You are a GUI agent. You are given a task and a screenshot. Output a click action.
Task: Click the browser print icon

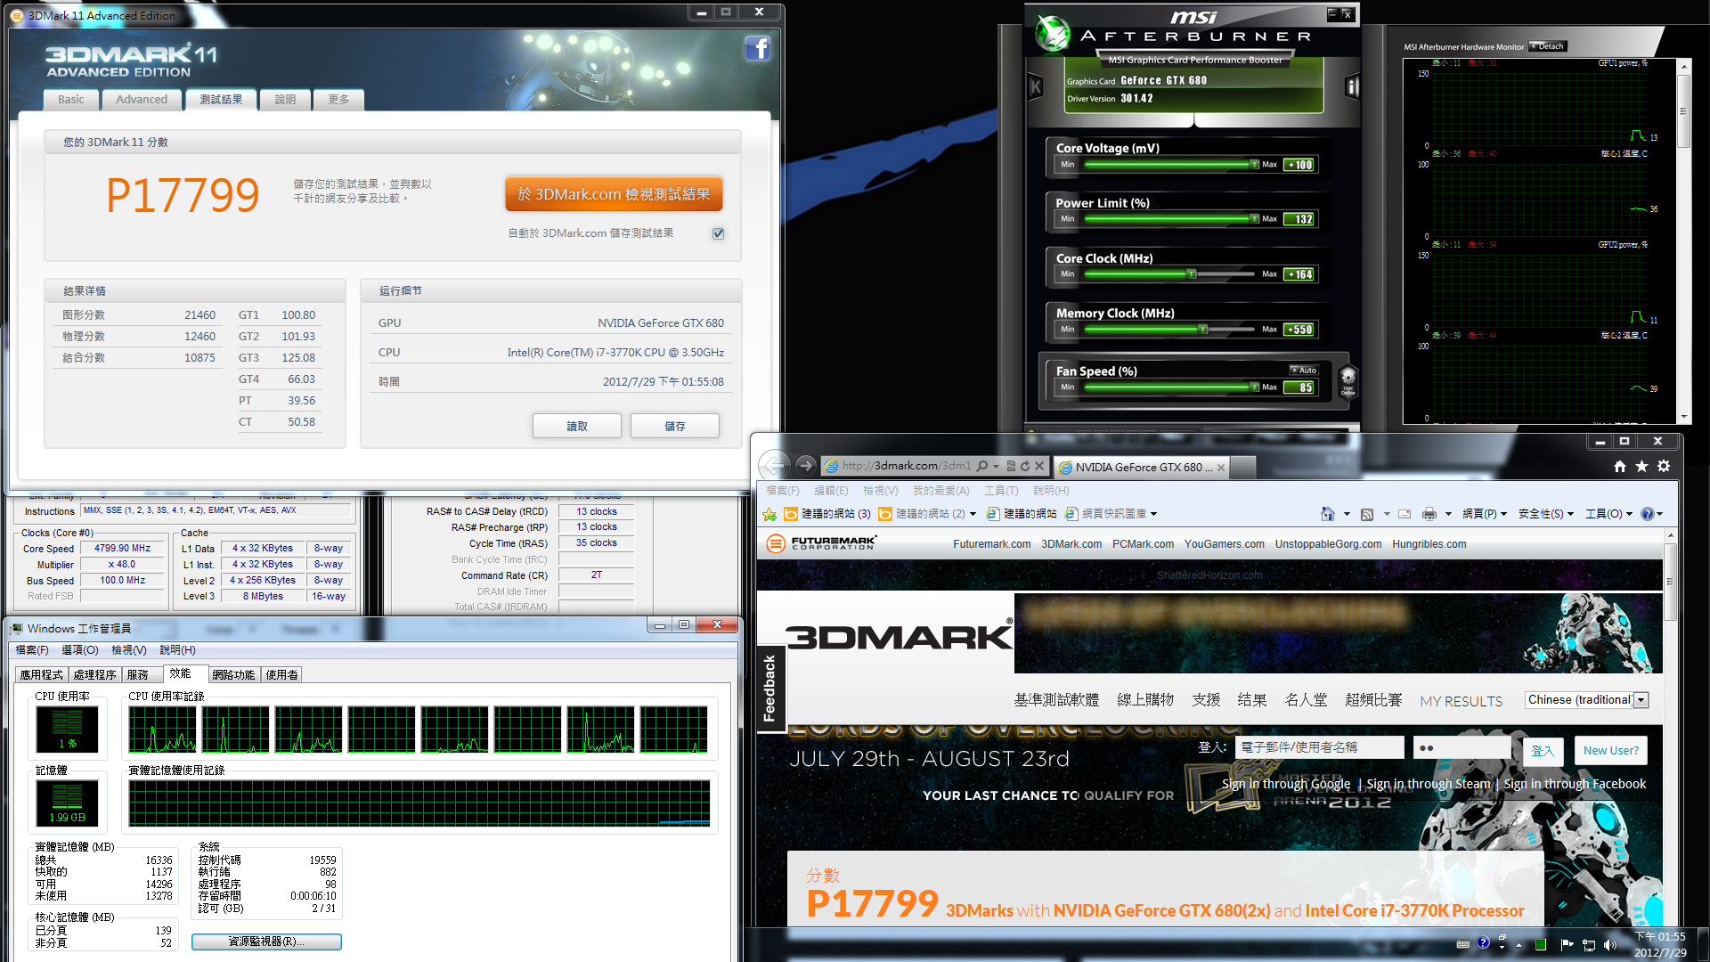[x=1429, y=514]
